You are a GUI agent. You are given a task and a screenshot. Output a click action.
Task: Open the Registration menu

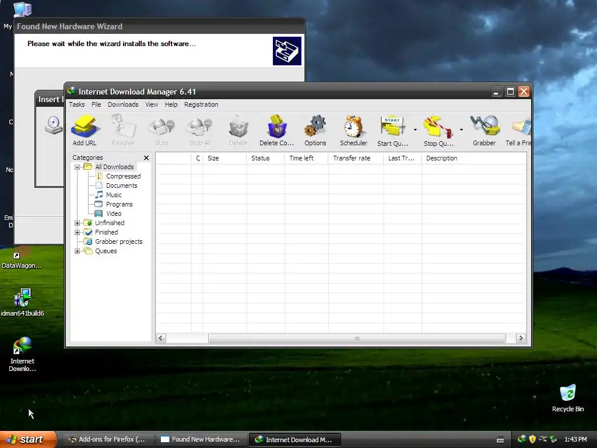point(201,104)
